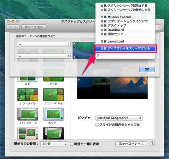
Task: Click the hot corners desktop preview thumbnail
Action: coord(84,50)
